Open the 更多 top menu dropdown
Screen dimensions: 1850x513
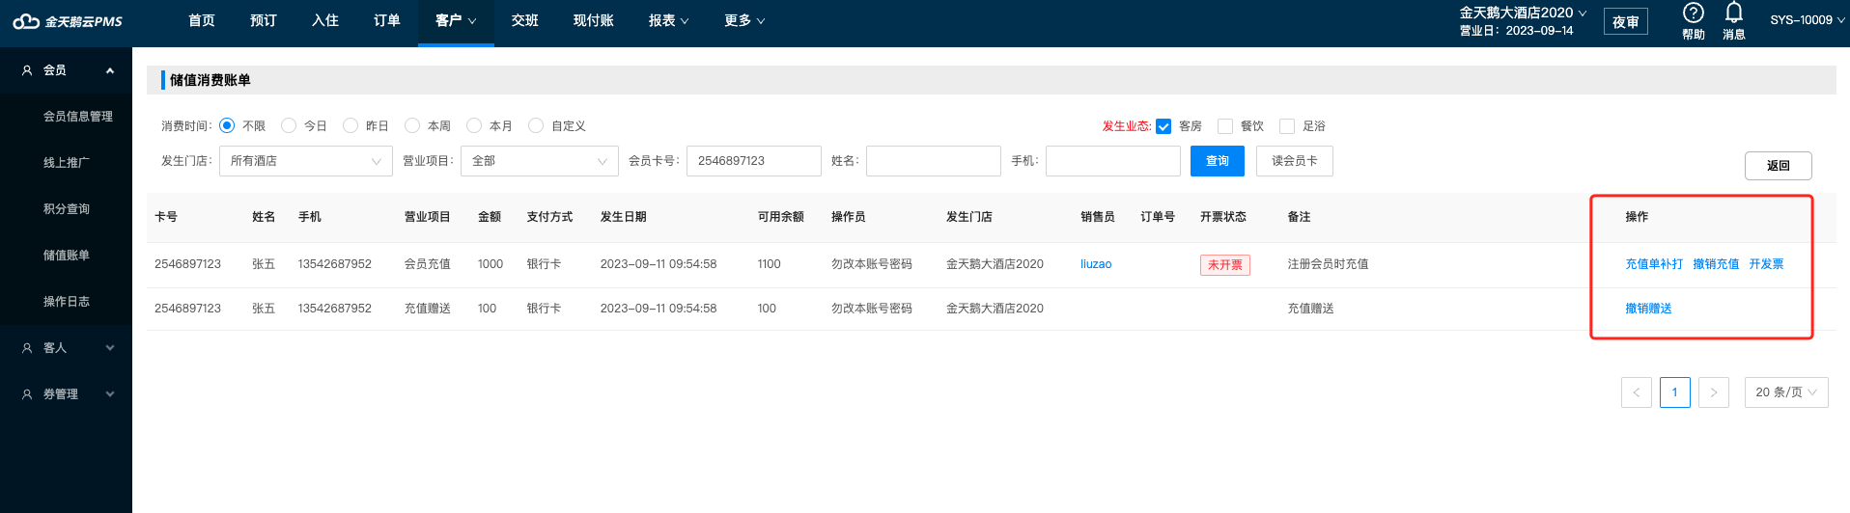[744, 20]
